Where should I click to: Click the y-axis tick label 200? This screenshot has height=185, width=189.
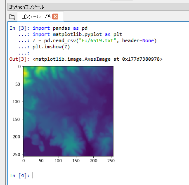(x=17, y=137)
